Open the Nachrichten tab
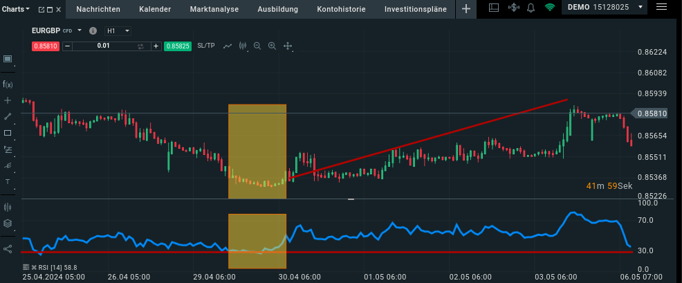The image size is (682, 283). (98, 9)
